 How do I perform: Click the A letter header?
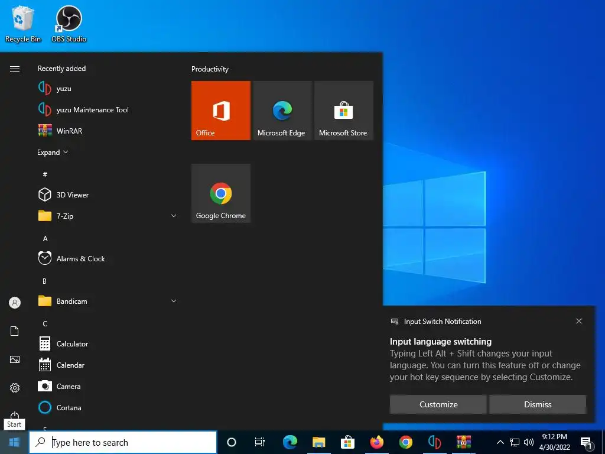click(x=45, y=238)
